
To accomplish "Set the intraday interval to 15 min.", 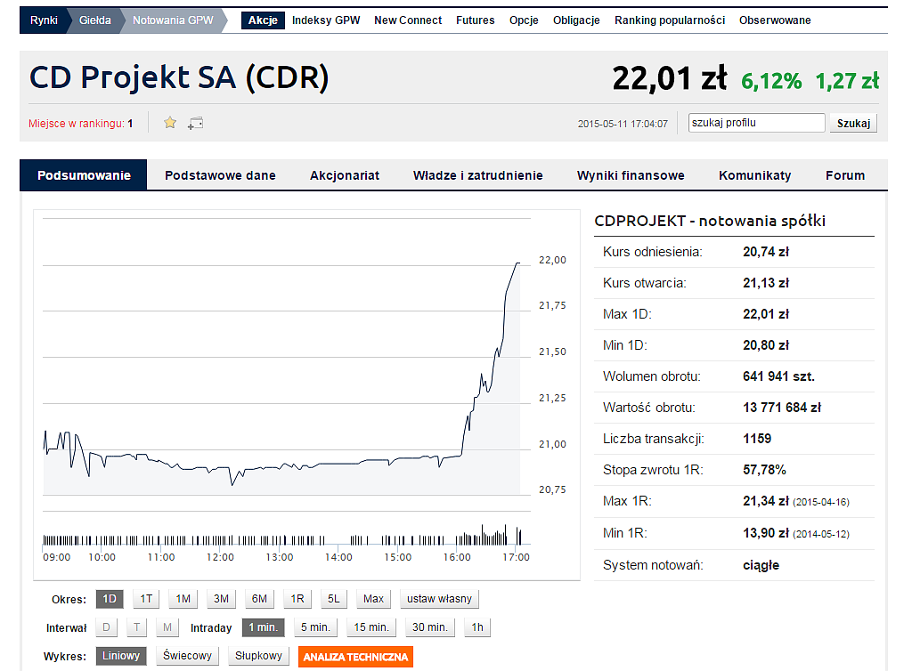I will 371,627.
